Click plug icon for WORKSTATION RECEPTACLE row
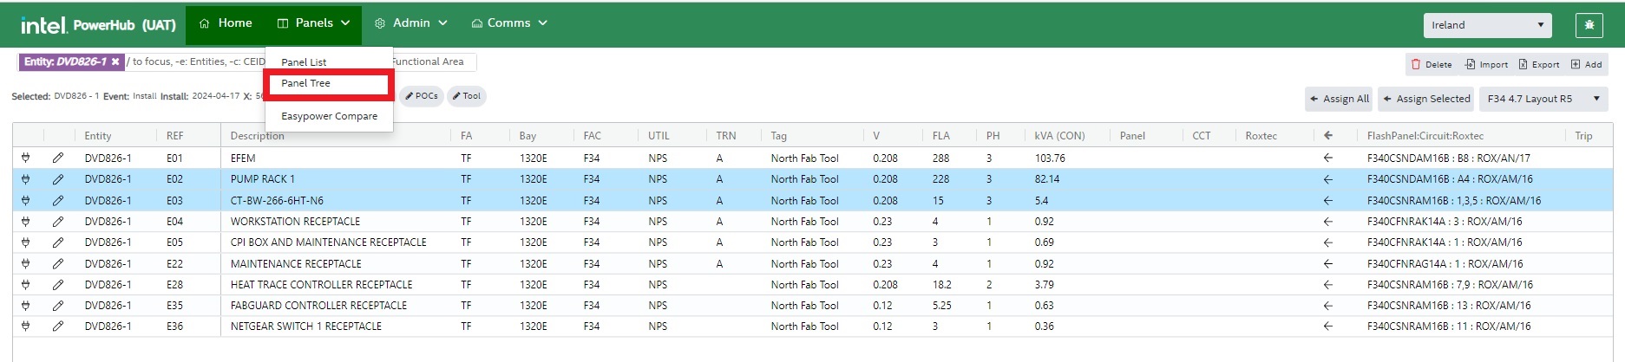Image resolution: width=1625 pixels, height=362 pixels. (x=26, y=222)
